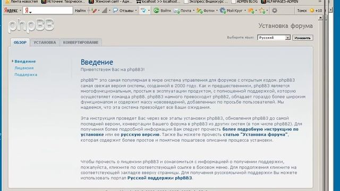The height and width of the screenshot is (191, 340).
Task: Click the orange cards icon in Yandex bar
Action: point(251,11)
